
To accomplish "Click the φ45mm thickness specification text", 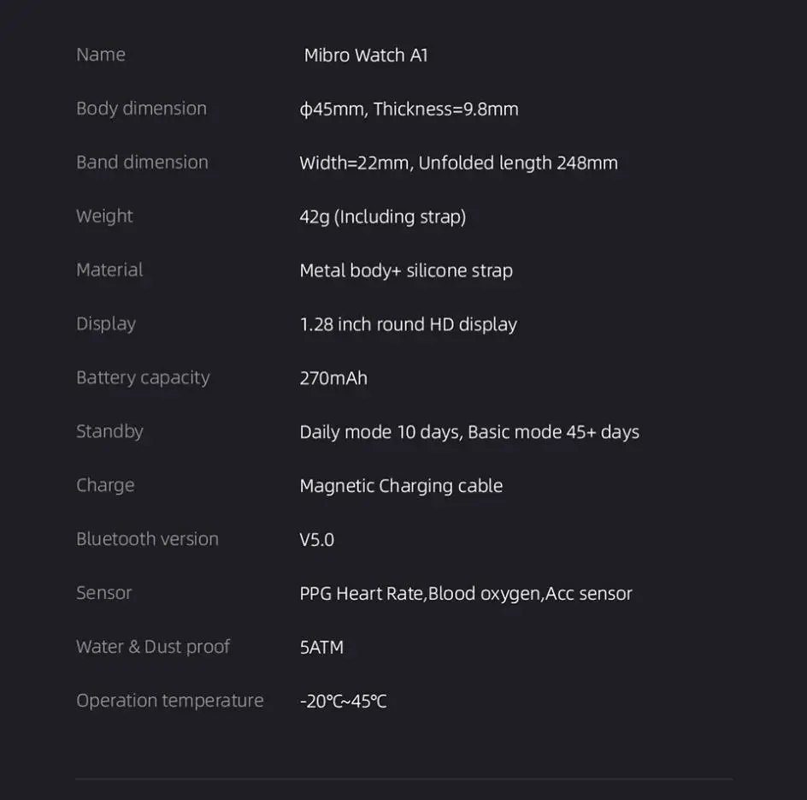I will tap(409, 110).
